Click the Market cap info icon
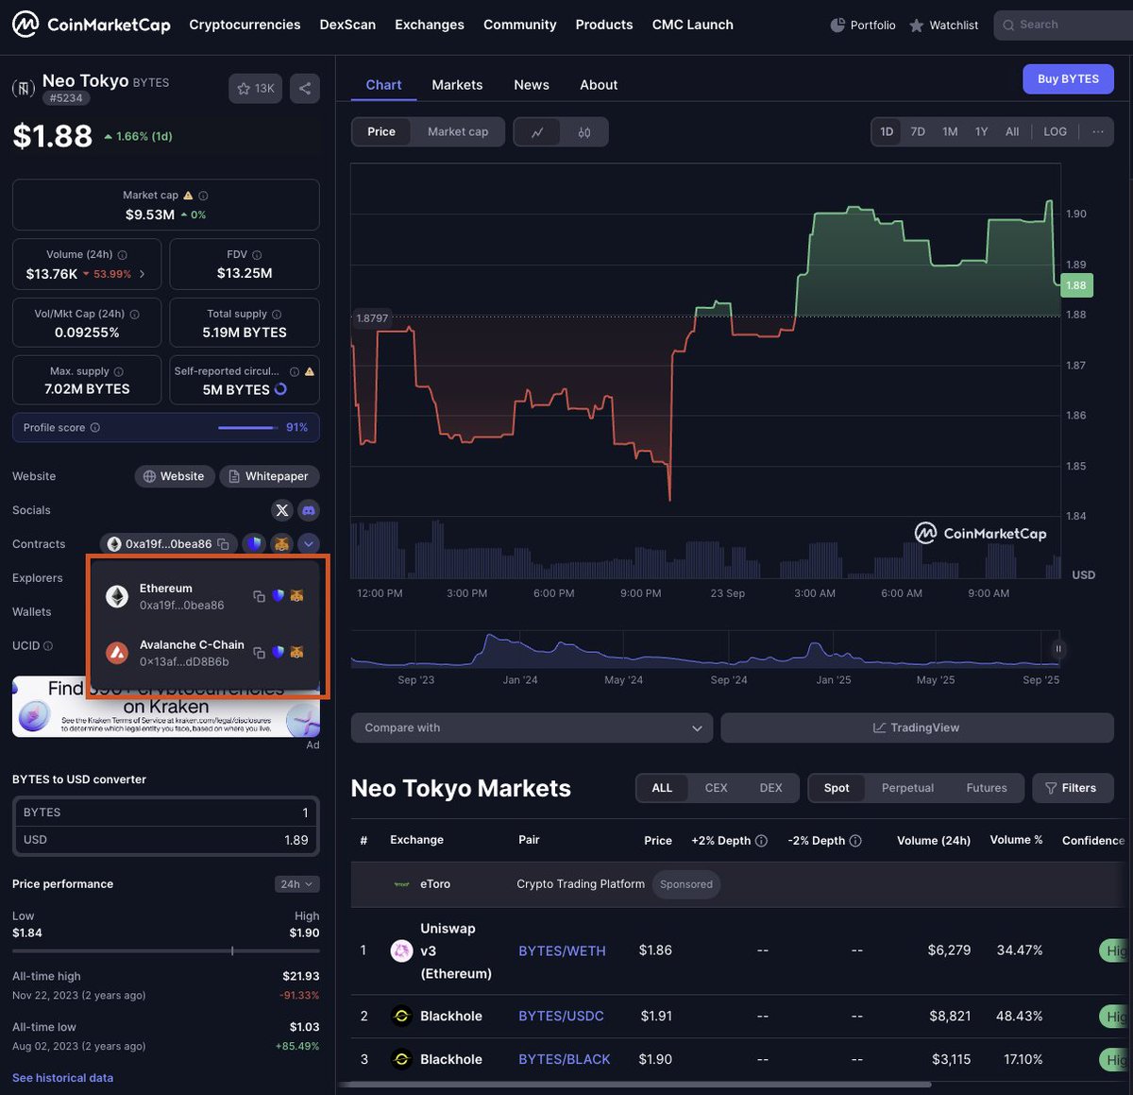 coord(203,196)
